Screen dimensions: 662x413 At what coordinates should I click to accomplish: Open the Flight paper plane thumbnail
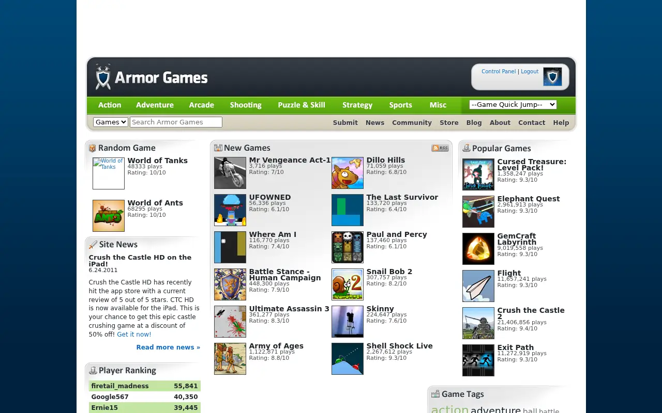(x=478, y=286)
